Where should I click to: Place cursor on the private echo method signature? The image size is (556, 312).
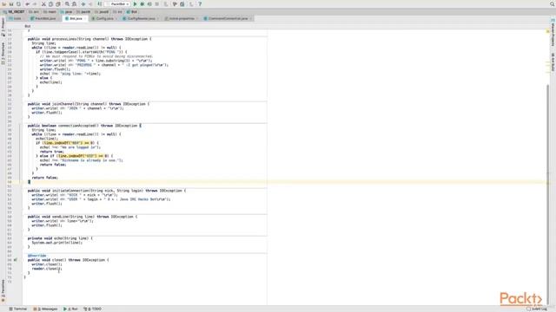click(x=60, y=238)
